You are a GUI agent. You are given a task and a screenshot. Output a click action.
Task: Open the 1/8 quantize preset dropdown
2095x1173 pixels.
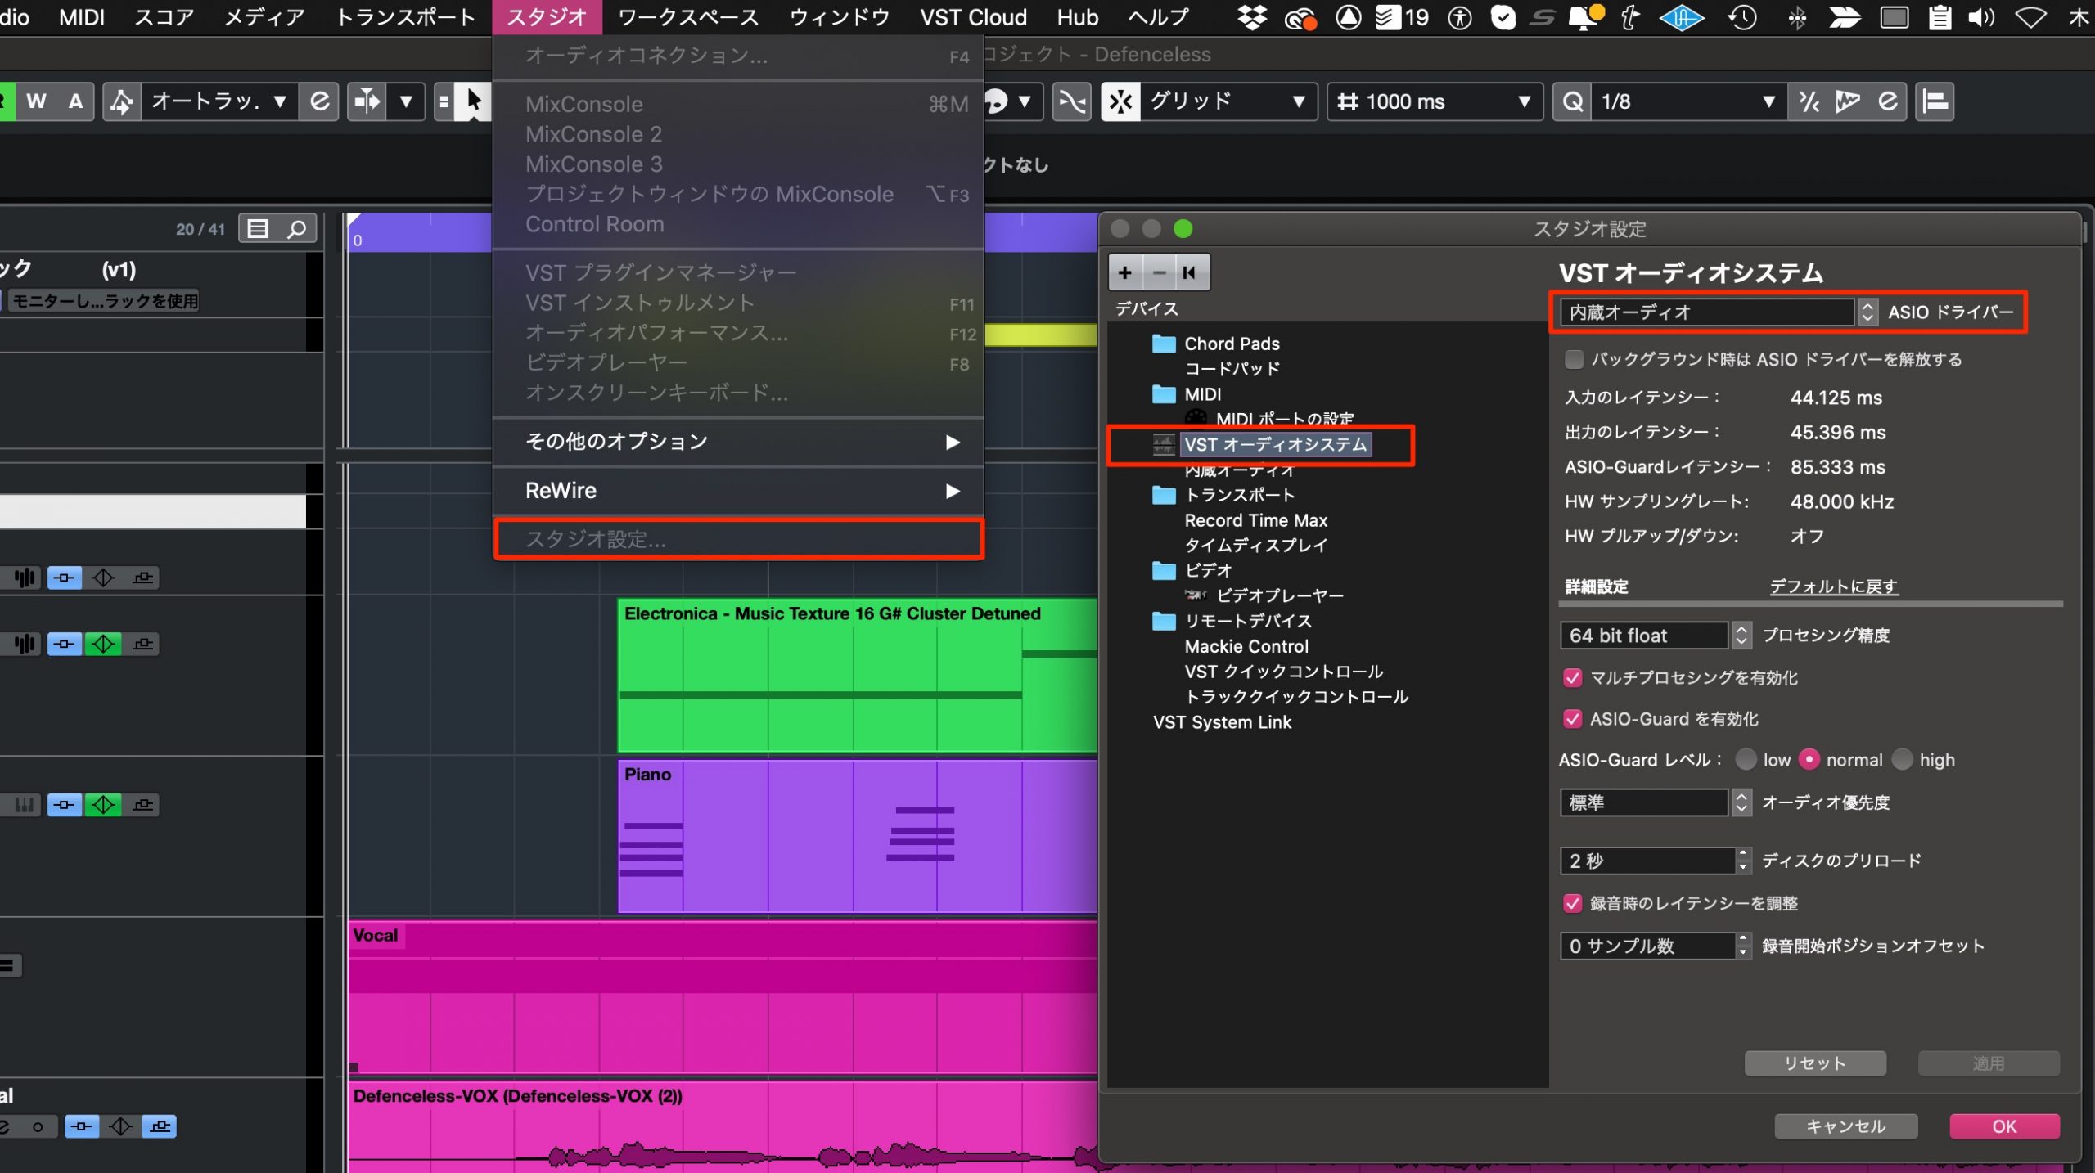tap(1687, 101)
